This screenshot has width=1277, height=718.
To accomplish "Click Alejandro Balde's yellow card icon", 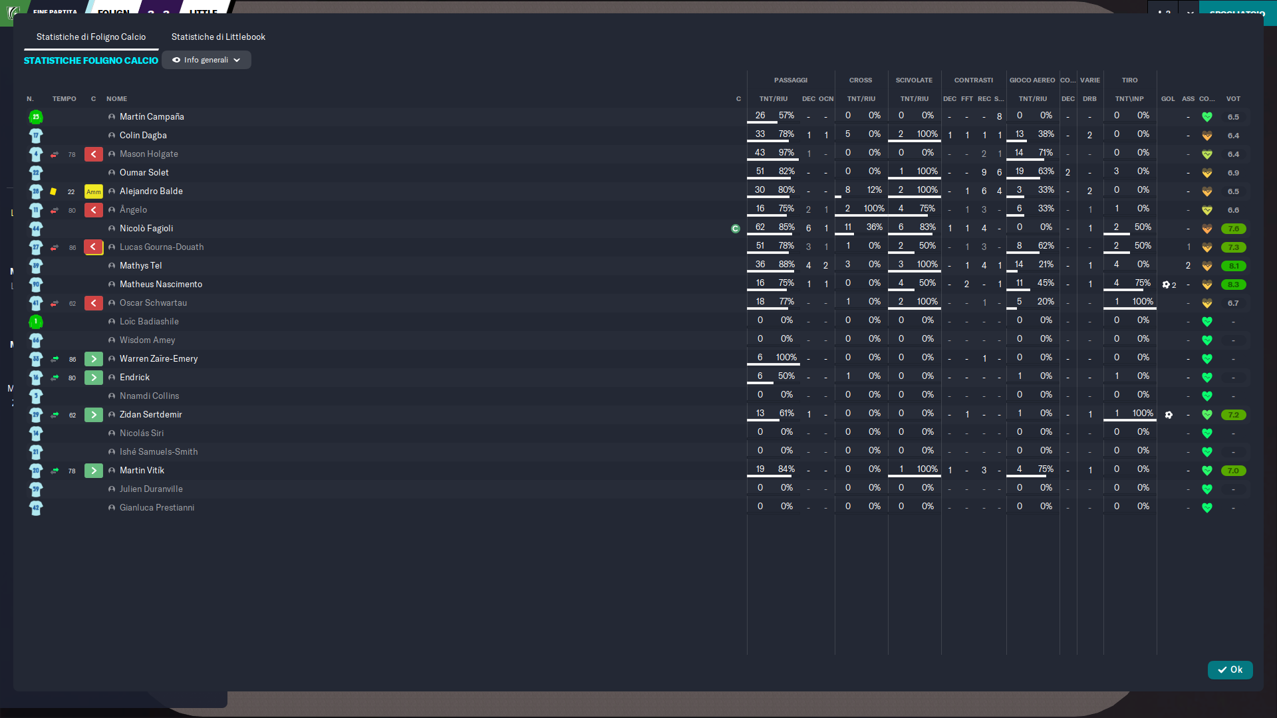I will click(53, 191).
